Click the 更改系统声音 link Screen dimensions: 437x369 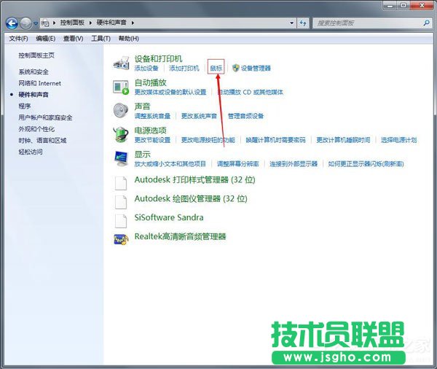click(199, 116)
